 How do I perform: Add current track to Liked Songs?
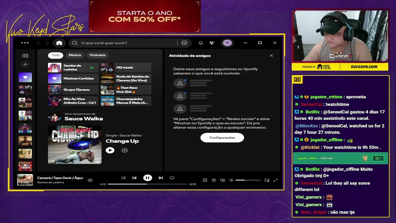click(90, 180)
